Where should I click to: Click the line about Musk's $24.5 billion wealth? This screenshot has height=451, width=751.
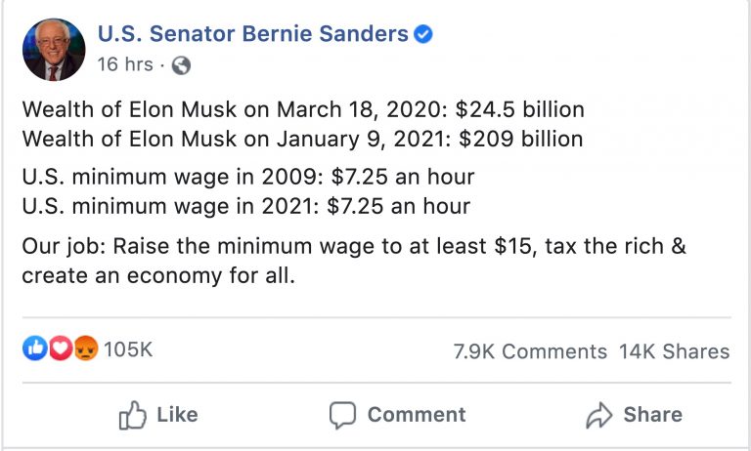point(303,109)
